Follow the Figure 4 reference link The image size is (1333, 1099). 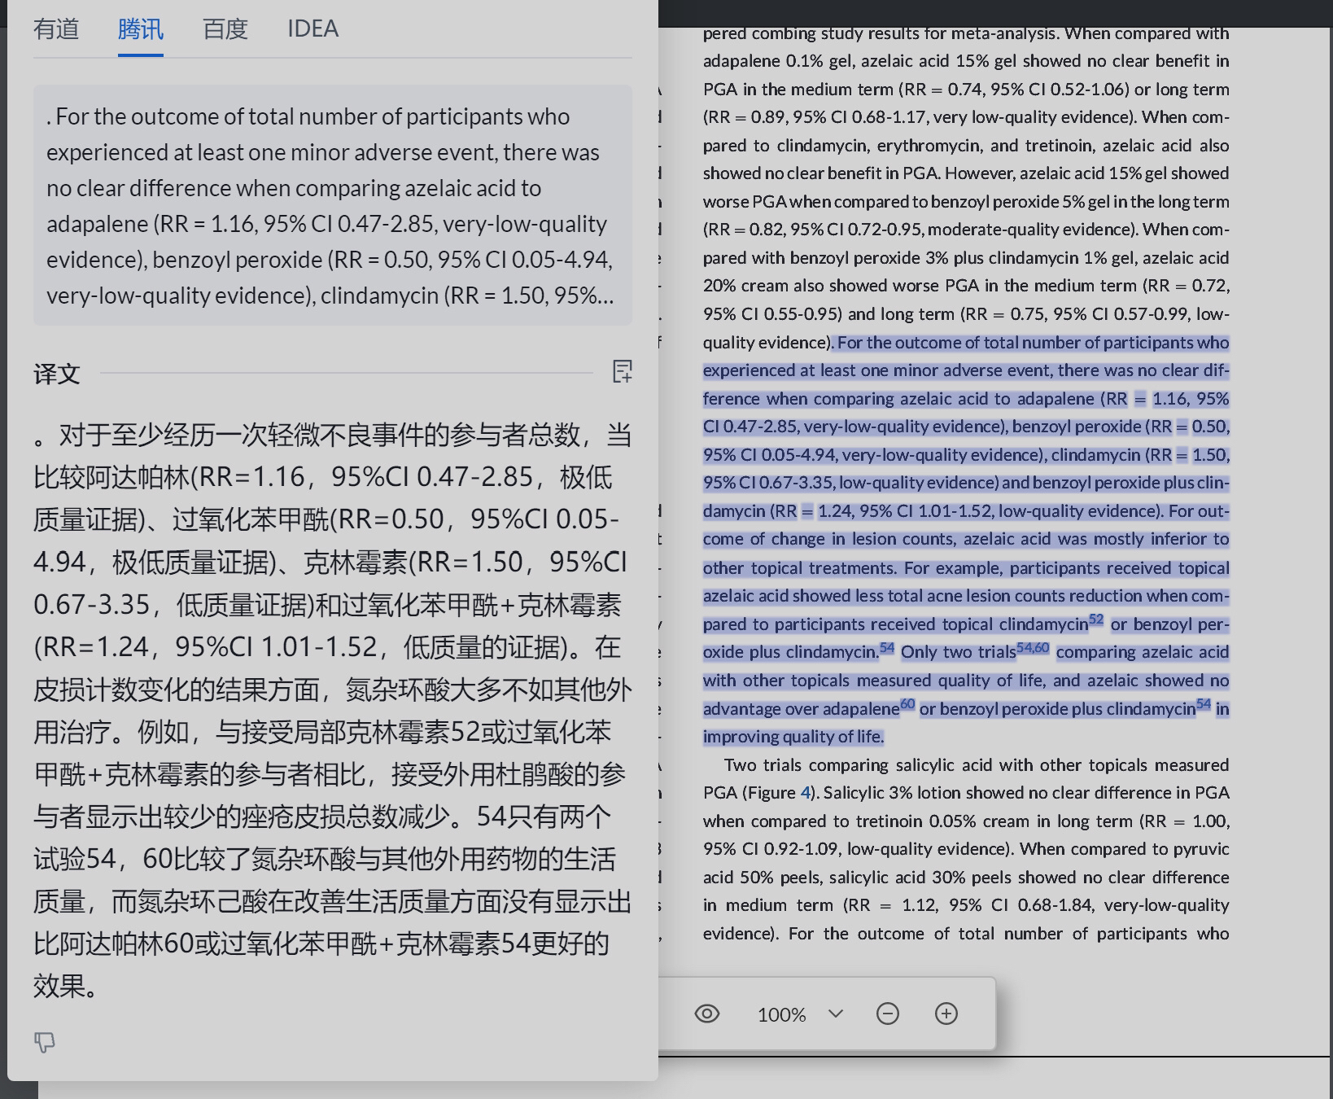pyautogui.click(x=806, y=793)
